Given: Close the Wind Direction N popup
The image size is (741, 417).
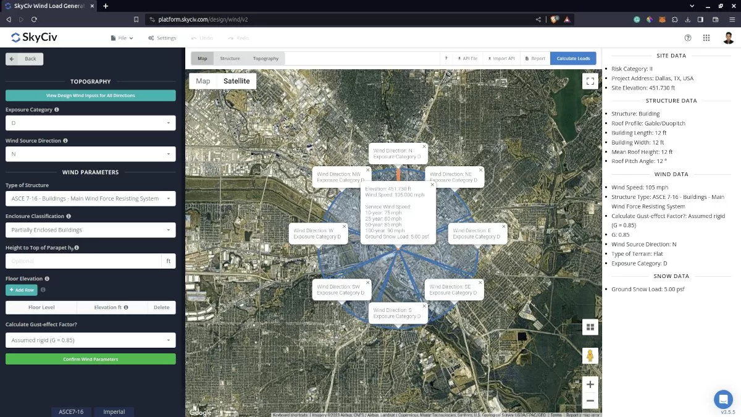Looking at the screenshot, I should click(424, 147).
